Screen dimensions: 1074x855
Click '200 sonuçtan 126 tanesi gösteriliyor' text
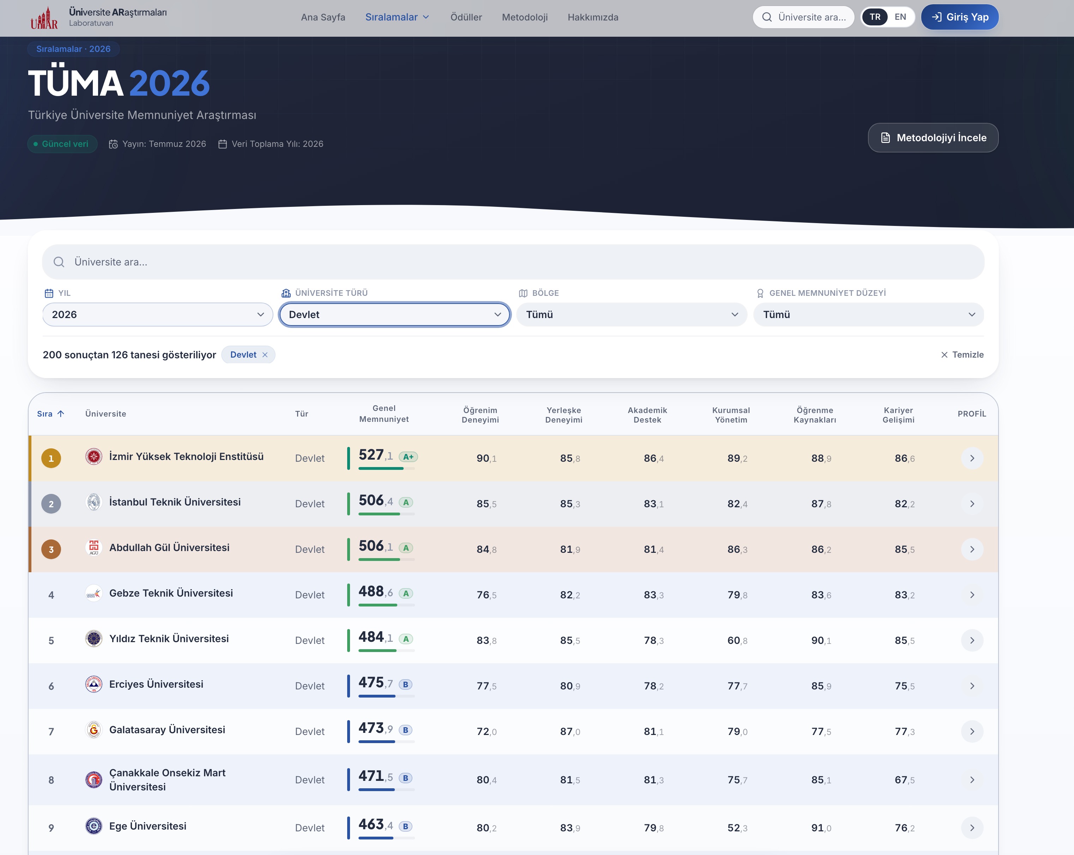(x=129, y=355)
